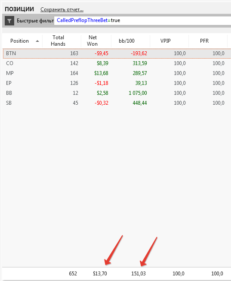Click the total net won $13,70
The height and width of the screenshot is (281, 231).
tap(100, 274)
